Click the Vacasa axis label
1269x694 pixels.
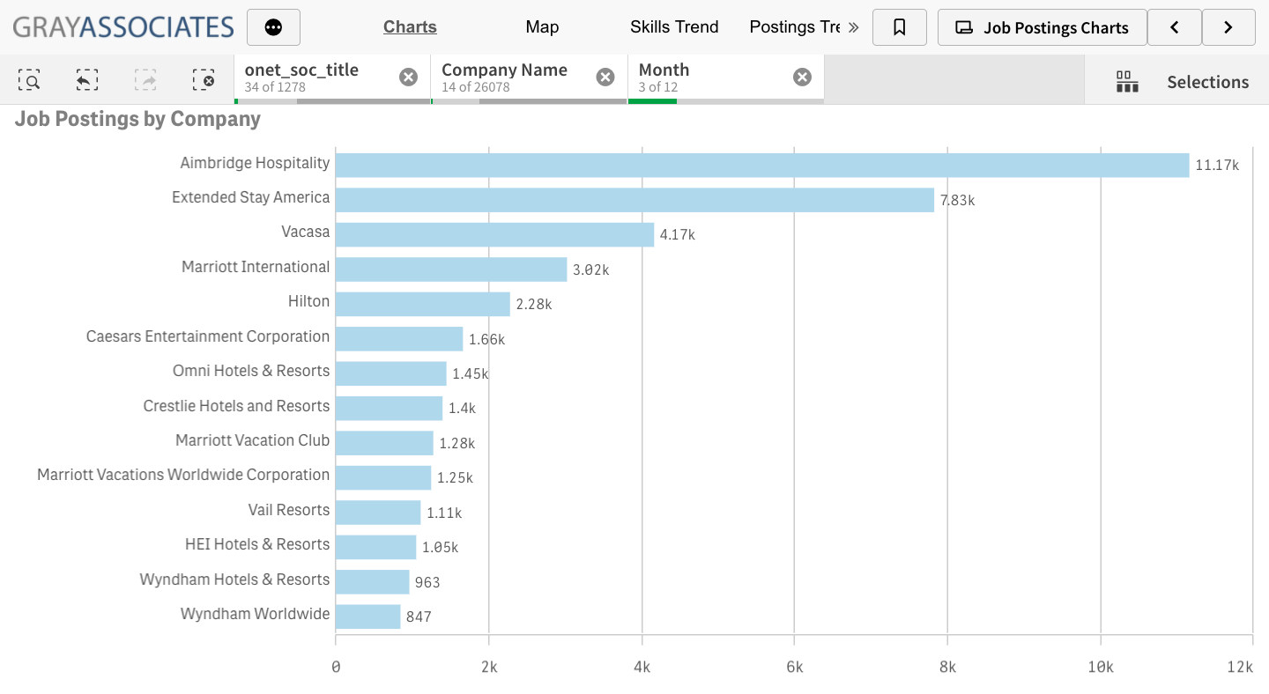point(306,232)
